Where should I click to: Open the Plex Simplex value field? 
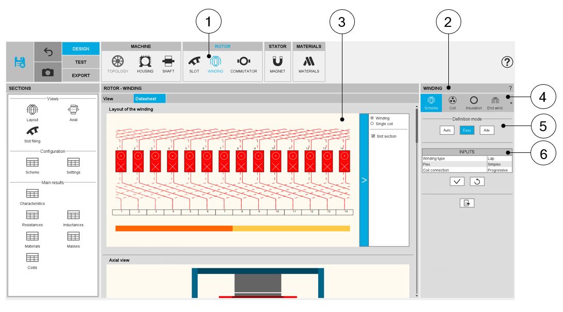[x=499, y=164]
